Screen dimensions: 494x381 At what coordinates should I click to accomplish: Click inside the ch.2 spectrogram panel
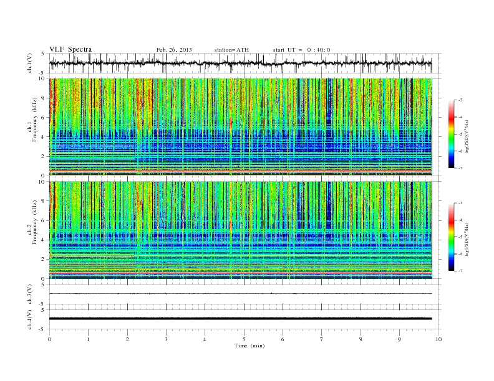tap(241, 230)
